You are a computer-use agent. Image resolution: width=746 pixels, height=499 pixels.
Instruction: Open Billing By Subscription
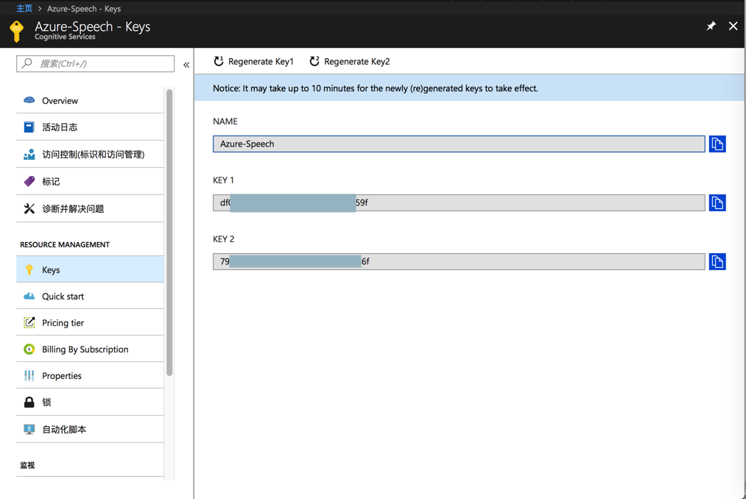click(x=85, y=350)
